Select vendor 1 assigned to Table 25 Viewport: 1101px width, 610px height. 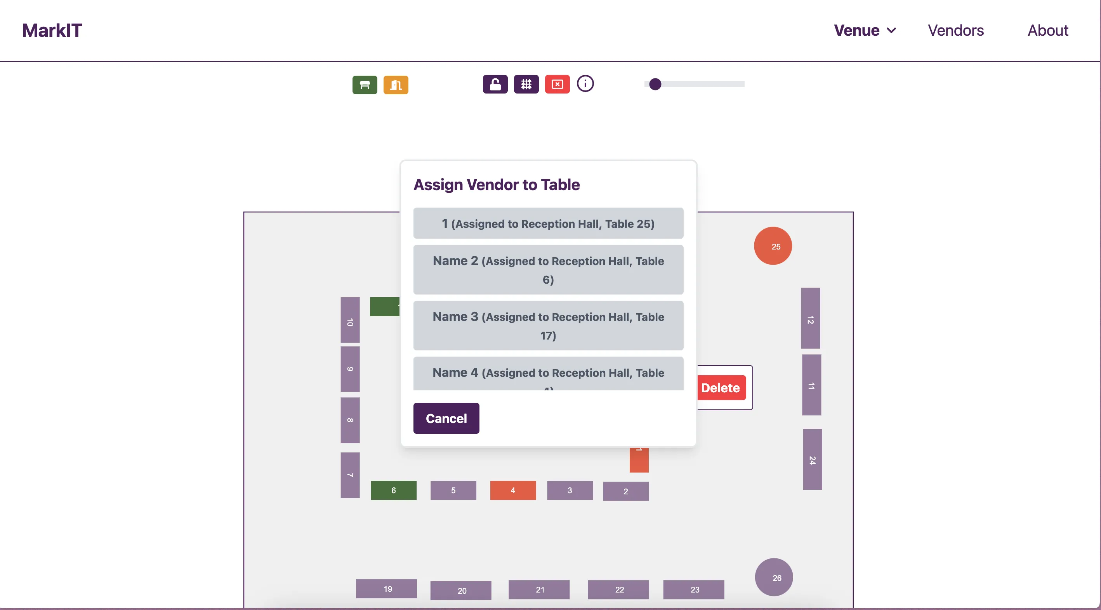[x=548, y=224]
